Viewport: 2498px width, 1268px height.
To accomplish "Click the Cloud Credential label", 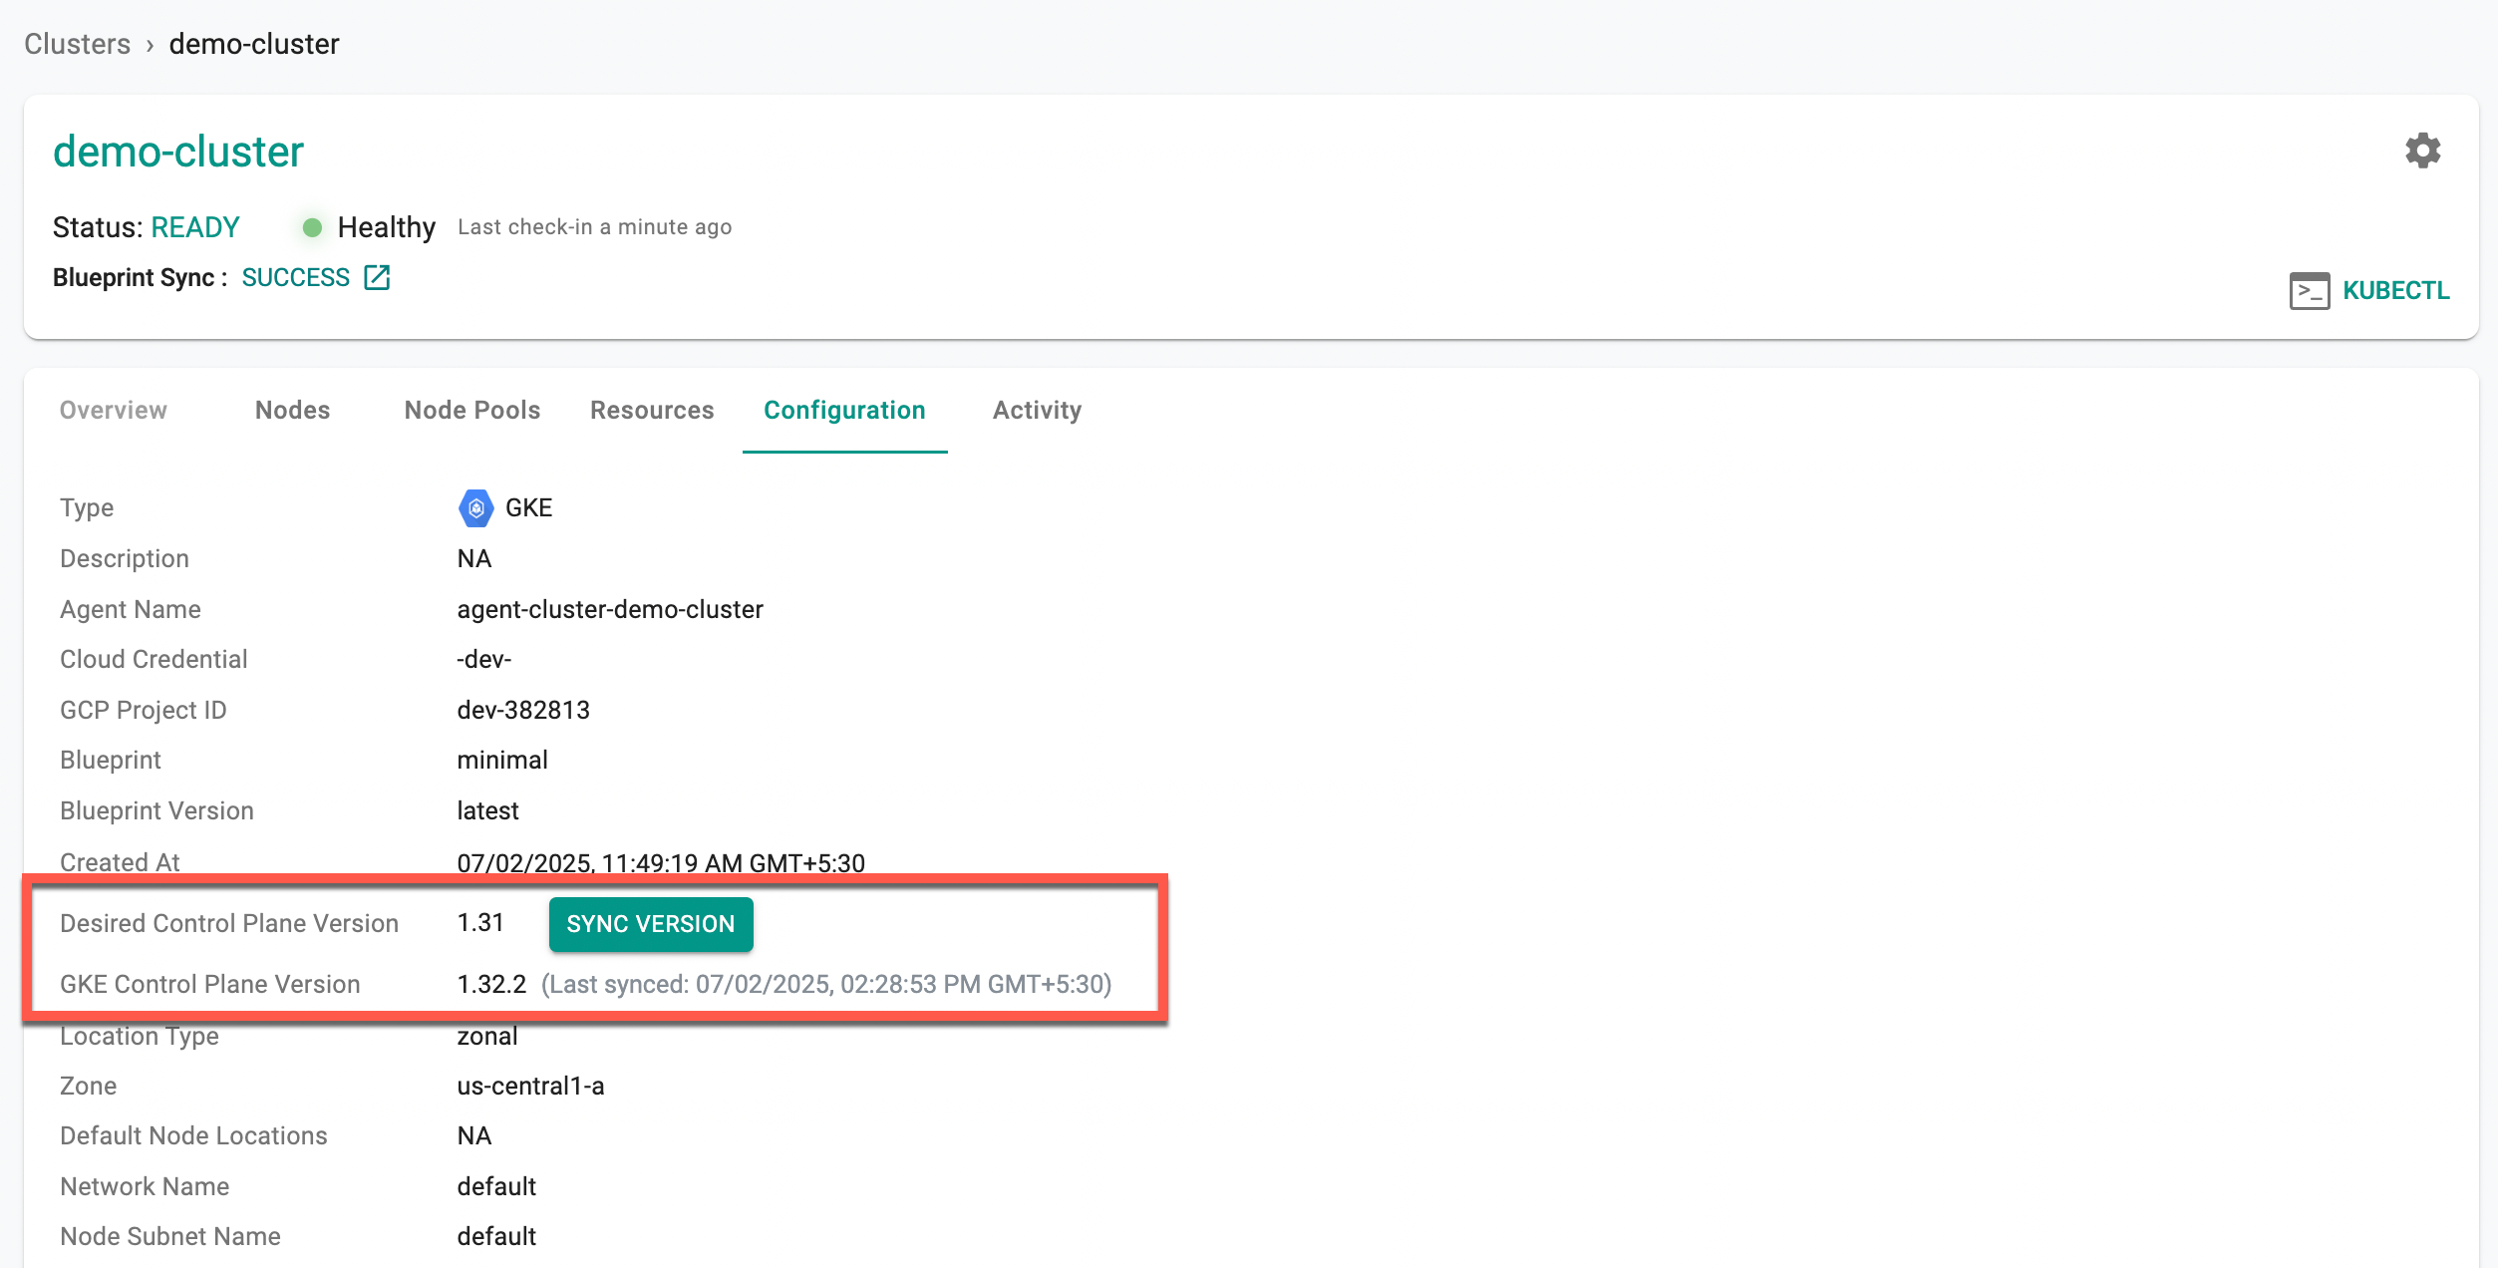I will 154,659.
